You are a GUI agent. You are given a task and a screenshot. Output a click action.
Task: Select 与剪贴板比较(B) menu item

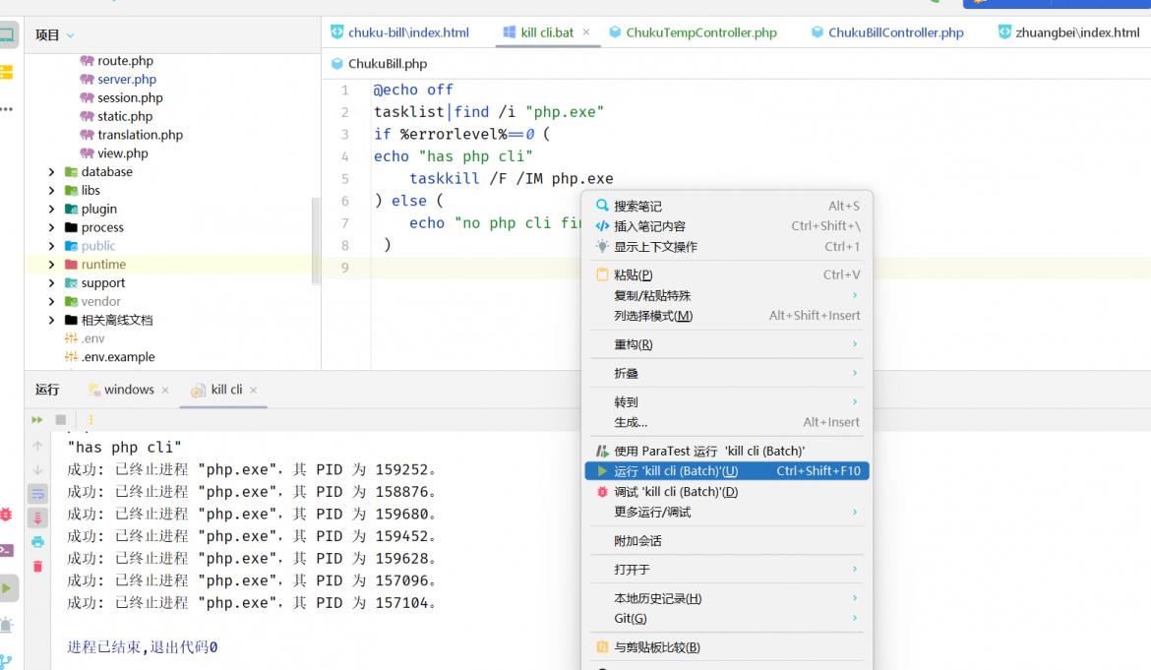727,647
